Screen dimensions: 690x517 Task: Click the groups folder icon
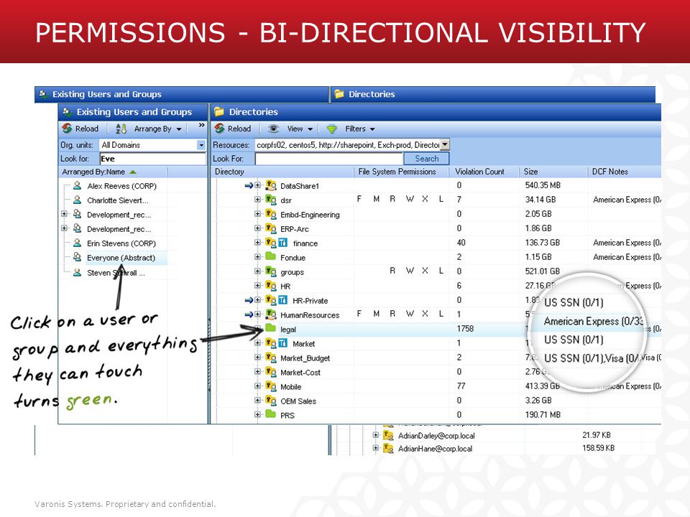tap(271, 271)
